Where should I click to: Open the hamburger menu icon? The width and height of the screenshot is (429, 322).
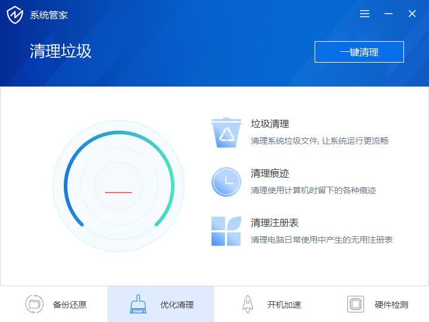click(x=365, y=14)
